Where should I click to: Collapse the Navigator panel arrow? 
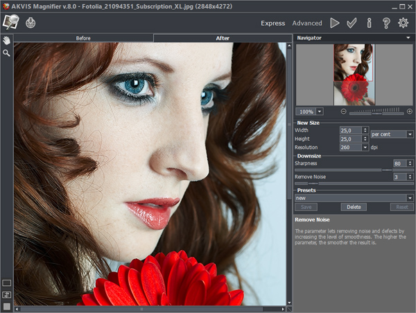408,38
